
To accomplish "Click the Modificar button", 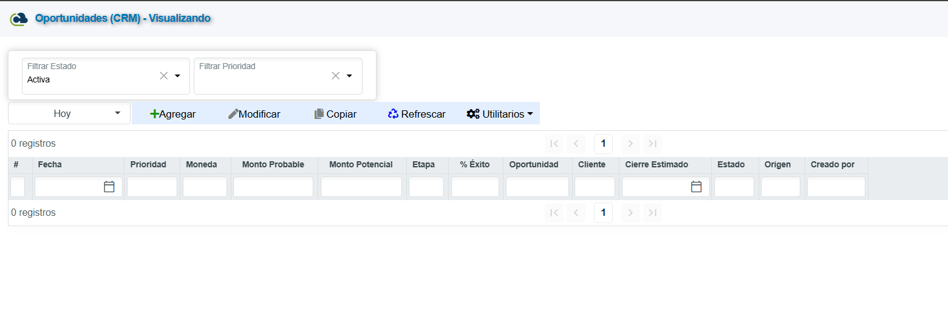I will [x=254, y=114].
